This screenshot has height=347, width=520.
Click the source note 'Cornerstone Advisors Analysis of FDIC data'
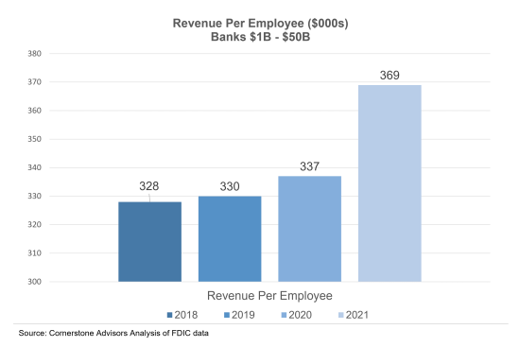[x=129, y=333]
